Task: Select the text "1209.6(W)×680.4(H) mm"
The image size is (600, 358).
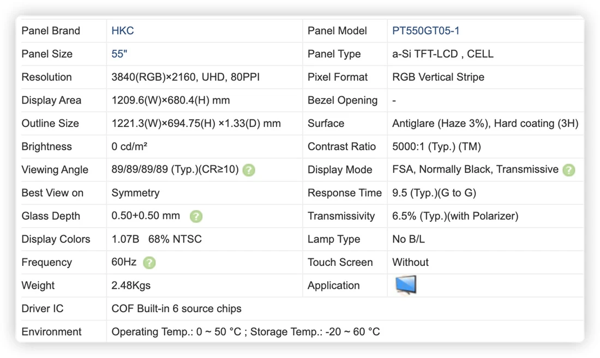Action: click(x=171, y=100)
